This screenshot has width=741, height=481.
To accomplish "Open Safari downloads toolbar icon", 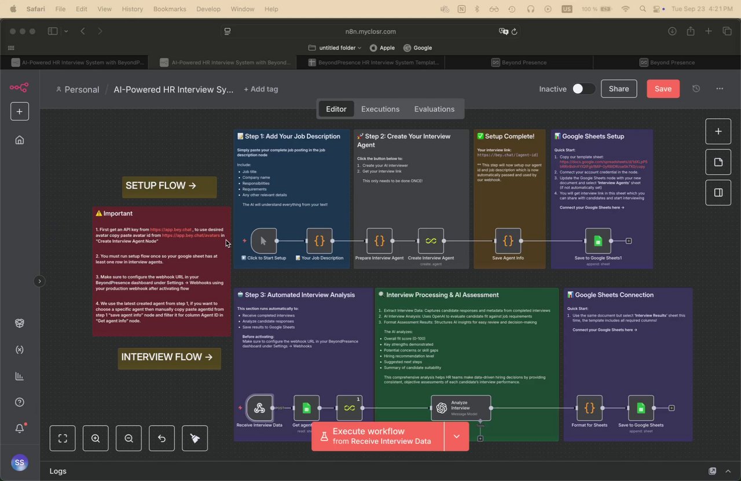I will coord(672,31).
